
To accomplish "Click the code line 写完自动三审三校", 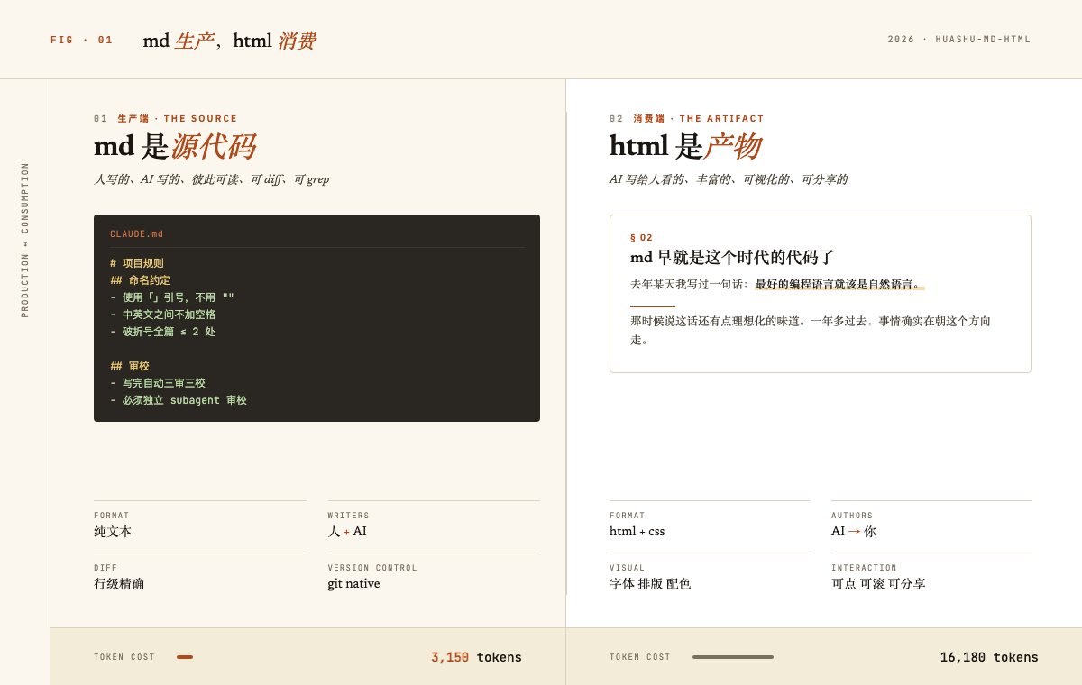I will coord(158,383).
